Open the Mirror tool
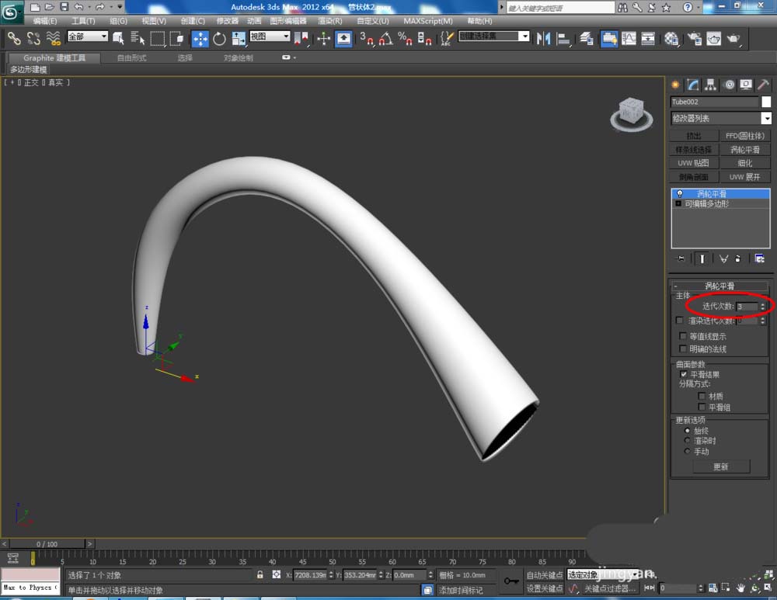This screenshot has width=777, height=600. 544,38
